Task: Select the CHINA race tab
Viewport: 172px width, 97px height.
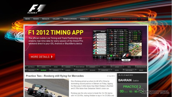Action: (x=43, y=67)
